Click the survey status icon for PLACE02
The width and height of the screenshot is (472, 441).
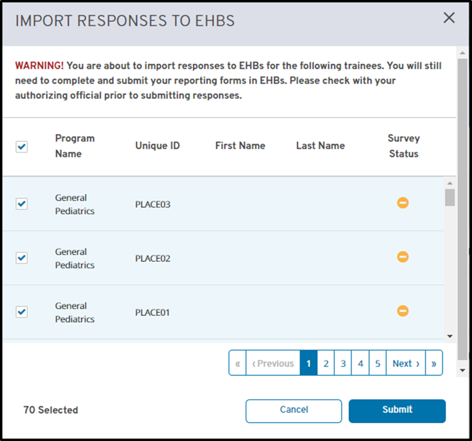pyautogui.click(x=403, y=257)
